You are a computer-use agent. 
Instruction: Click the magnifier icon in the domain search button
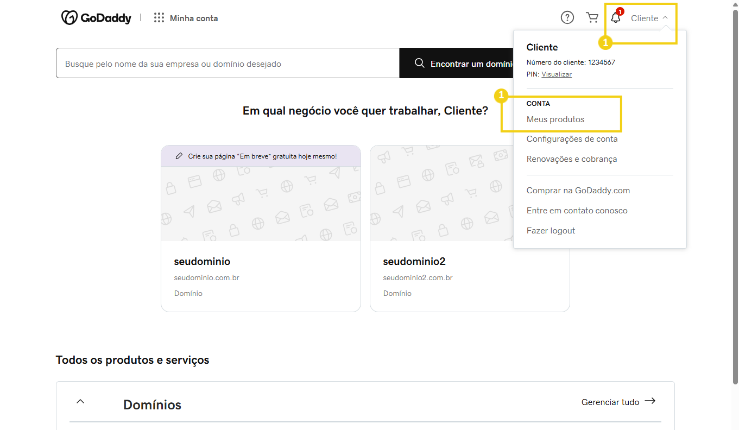(419, 63)
